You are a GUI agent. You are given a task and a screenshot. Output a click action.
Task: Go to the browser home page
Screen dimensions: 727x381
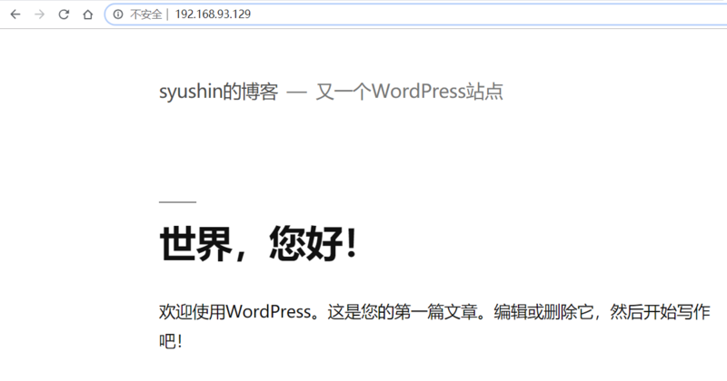[x=87, y=15]
